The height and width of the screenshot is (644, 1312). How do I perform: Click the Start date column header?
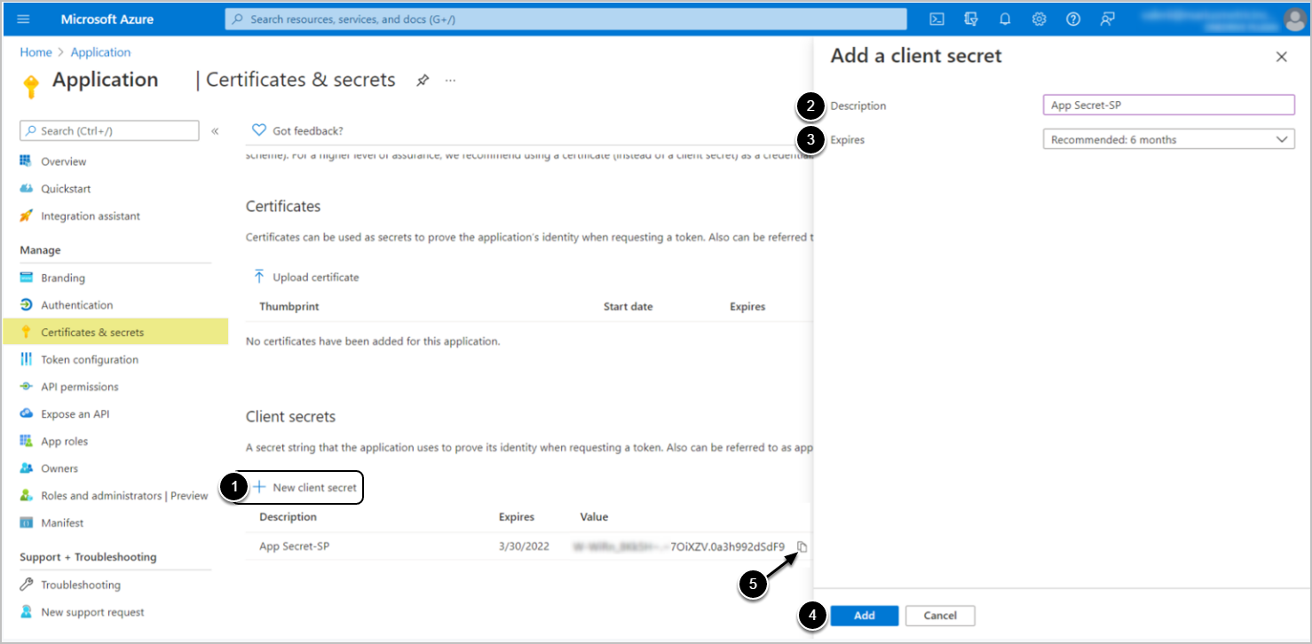628,307
